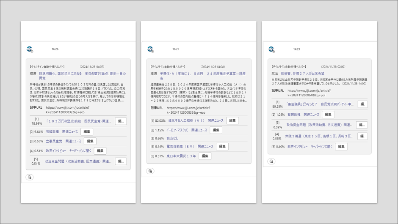Screen dimensions: 398x224
Task: Click 編集 next to イーロン・マスク氏
Action: point(216,130)
